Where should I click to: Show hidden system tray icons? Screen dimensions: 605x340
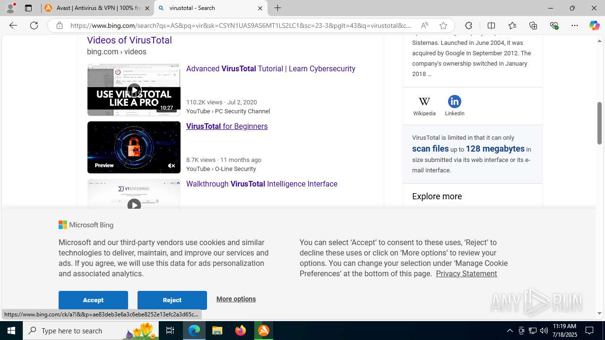click(x=510, y=331)
